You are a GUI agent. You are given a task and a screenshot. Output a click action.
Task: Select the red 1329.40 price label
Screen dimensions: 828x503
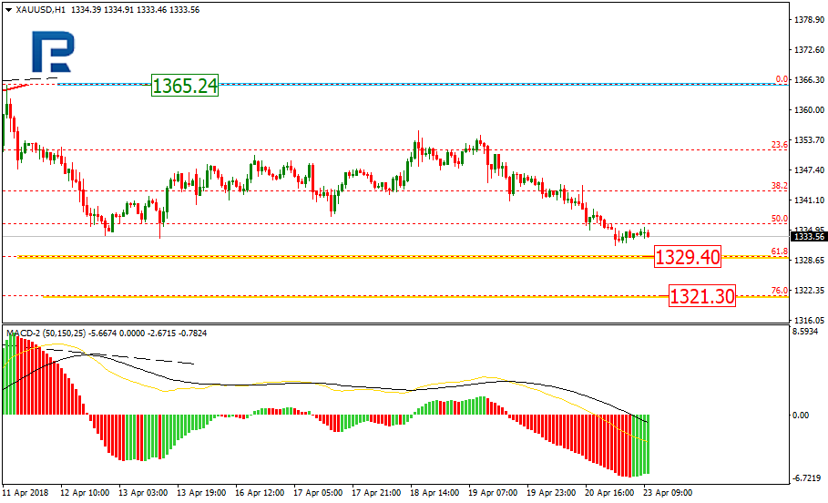688,257
